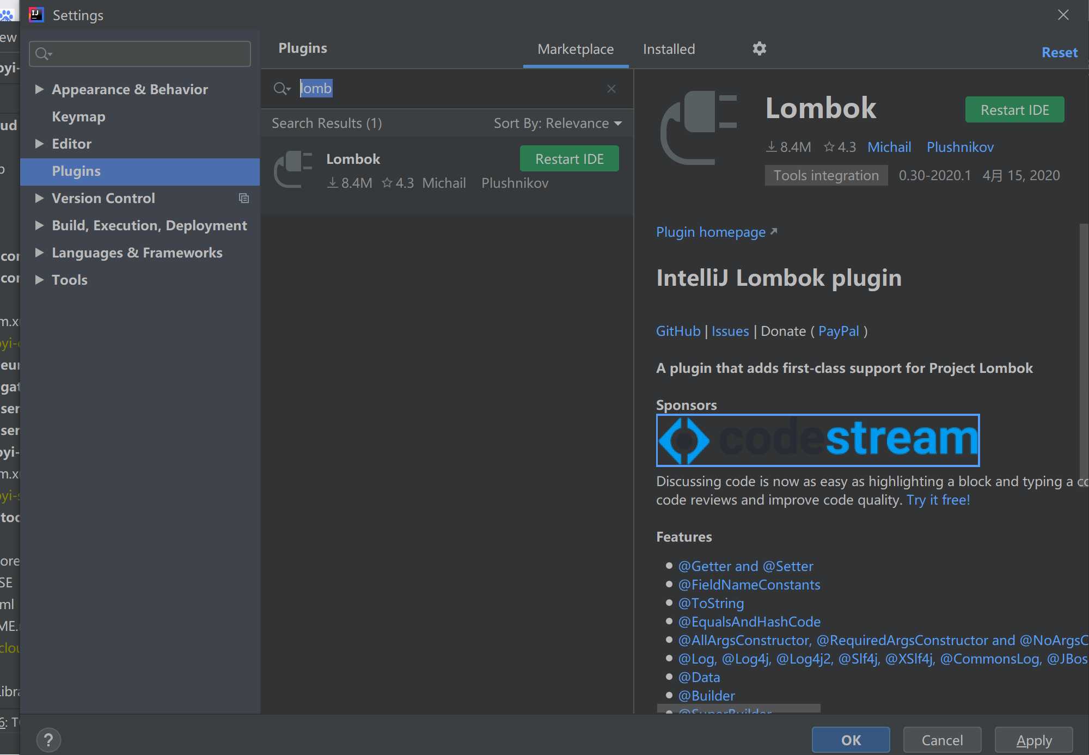This screenshot has width=1089, height=755.
Task: Close the Settings dialog
Action: click(1063, 15)
